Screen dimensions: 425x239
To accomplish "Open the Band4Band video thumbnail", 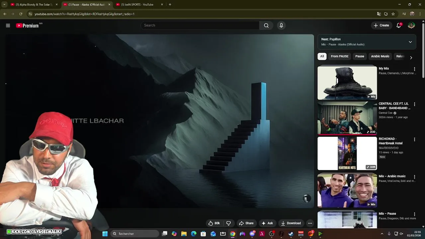I will click(347, 118).
